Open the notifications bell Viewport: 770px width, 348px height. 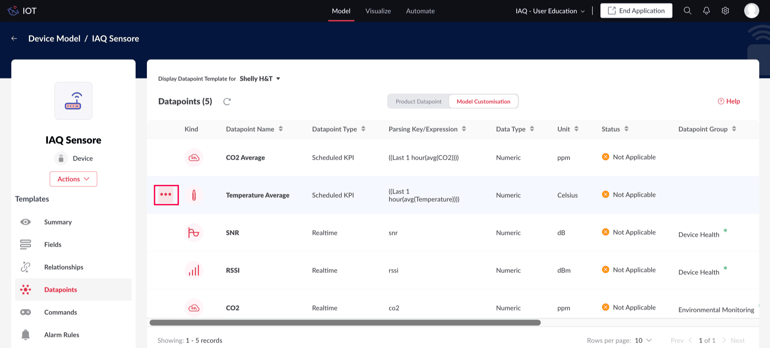706,11
